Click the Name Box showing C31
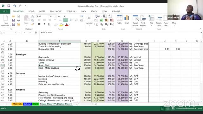Viewport: 203px width, 114px height. (8, 33)
